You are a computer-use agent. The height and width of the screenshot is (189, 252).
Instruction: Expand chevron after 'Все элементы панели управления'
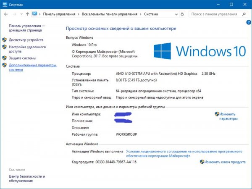coord(141,14)
